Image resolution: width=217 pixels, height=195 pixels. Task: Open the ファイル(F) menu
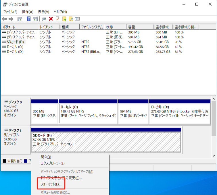(x=10, y=12)
